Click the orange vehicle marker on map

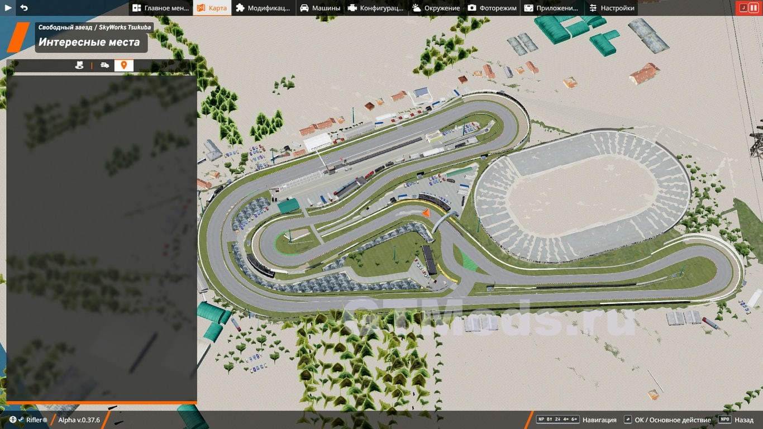coord(426,213)
